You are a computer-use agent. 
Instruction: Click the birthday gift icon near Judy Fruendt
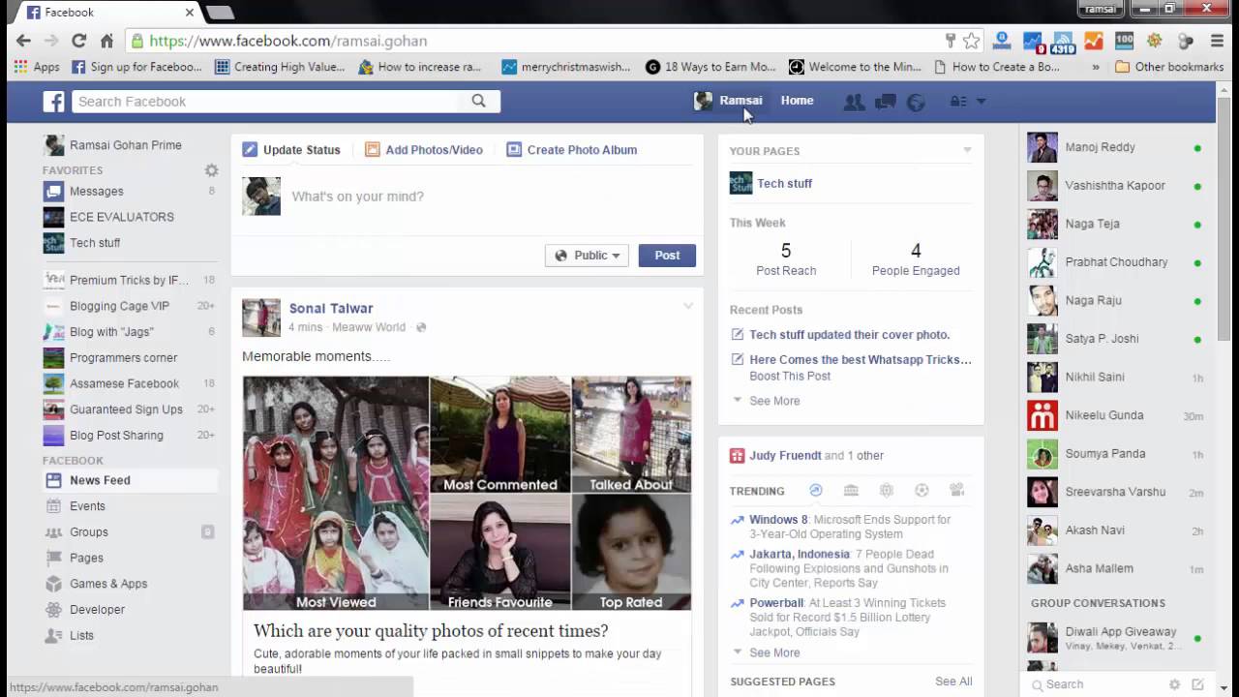point(737,455)
